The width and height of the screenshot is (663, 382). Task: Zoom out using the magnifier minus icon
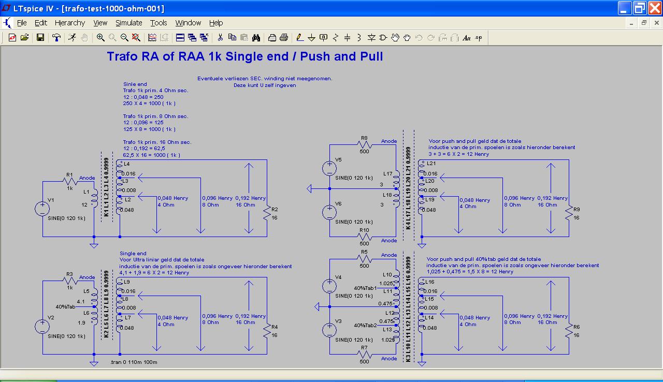point(124,37)
